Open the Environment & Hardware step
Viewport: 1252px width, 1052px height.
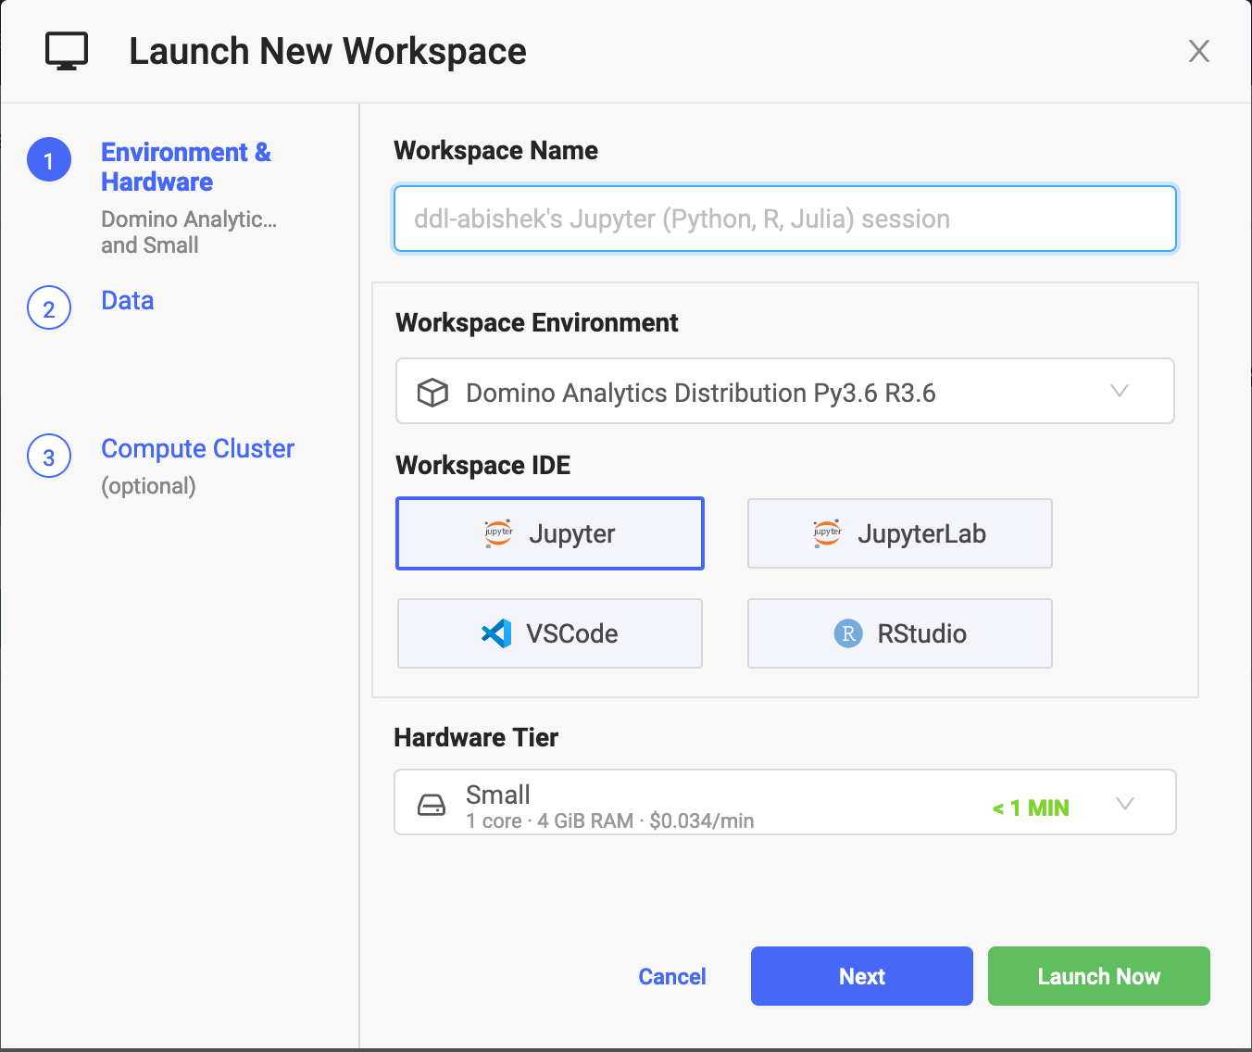186,167
